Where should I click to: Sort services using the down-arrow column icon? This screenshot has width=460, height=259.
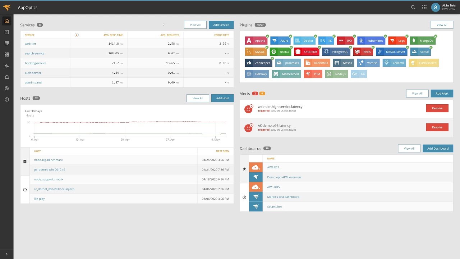coord(77,35)
